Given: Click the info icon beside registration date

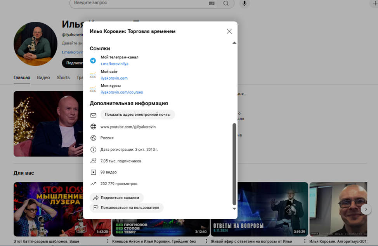Looking at the screenshot, I should pos(93,149).
